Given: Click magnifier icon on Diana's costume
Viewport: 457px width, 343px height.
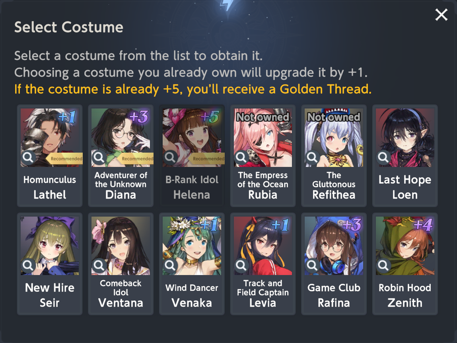Looking at the screenshot, I should [x=99, y=157].
